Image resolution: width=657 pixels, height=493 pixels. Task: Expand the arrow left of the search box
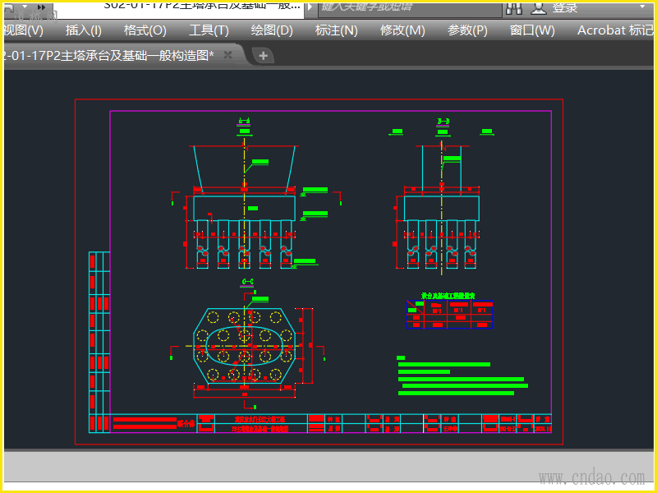[310, 7]
